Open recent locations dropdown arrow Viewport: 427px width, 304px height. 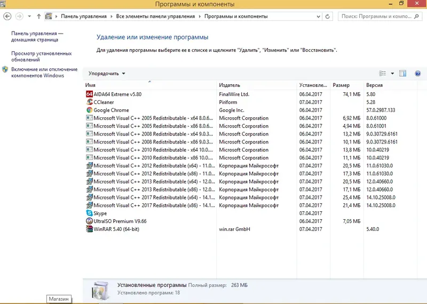coord(29,17)
